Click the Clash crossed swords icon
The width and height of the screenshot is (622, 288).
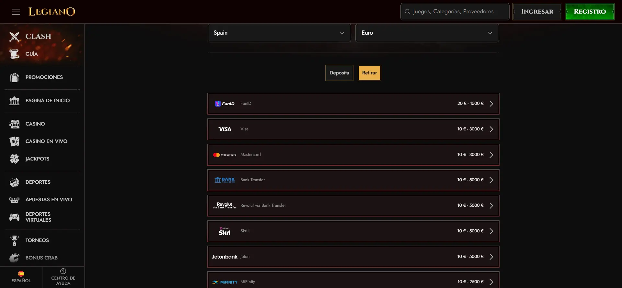pyautogui.click(x=15, y=37)
